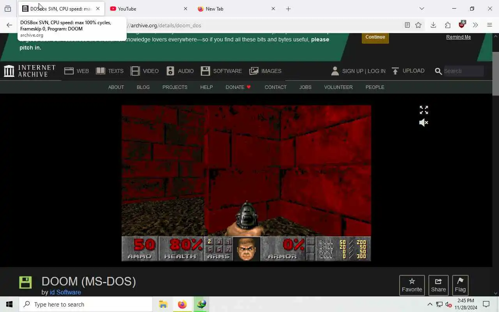
Task: Open the Extensions puzzle icon
Action: click(448, 25)
